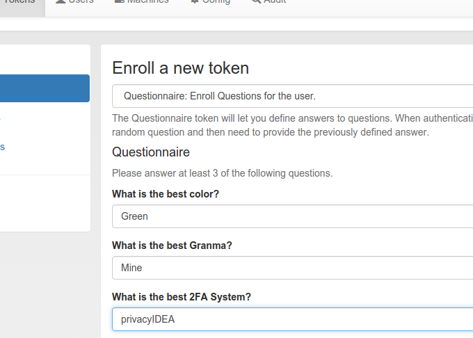Click the sidebar link below the blue item
Viewport: 473px width, 338px height.
coord(0,118)
